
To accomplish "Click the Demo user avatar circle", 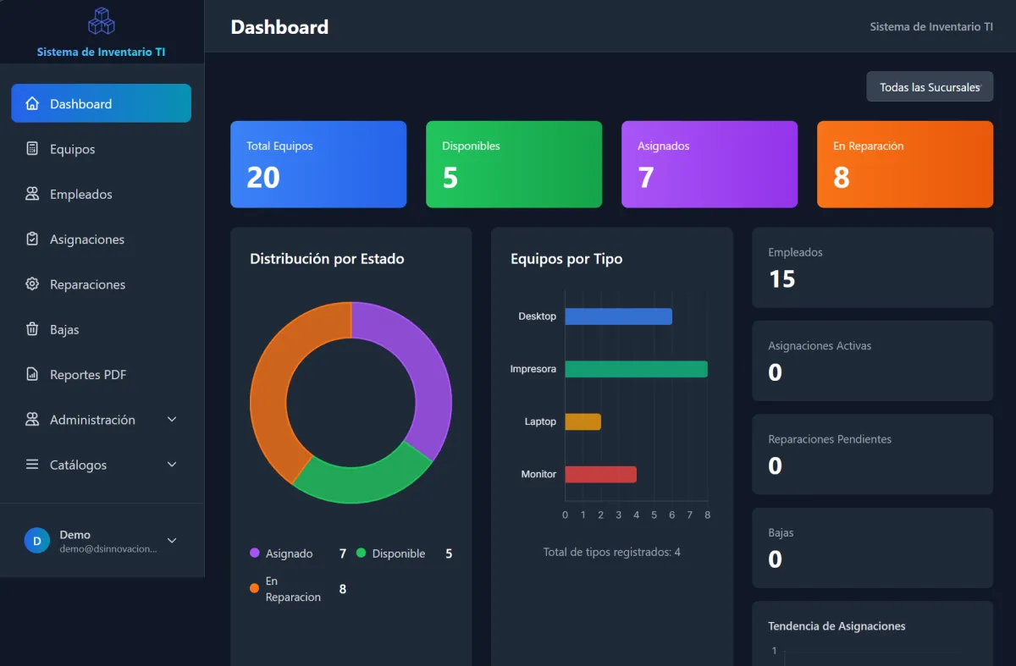I will point(36,541).
